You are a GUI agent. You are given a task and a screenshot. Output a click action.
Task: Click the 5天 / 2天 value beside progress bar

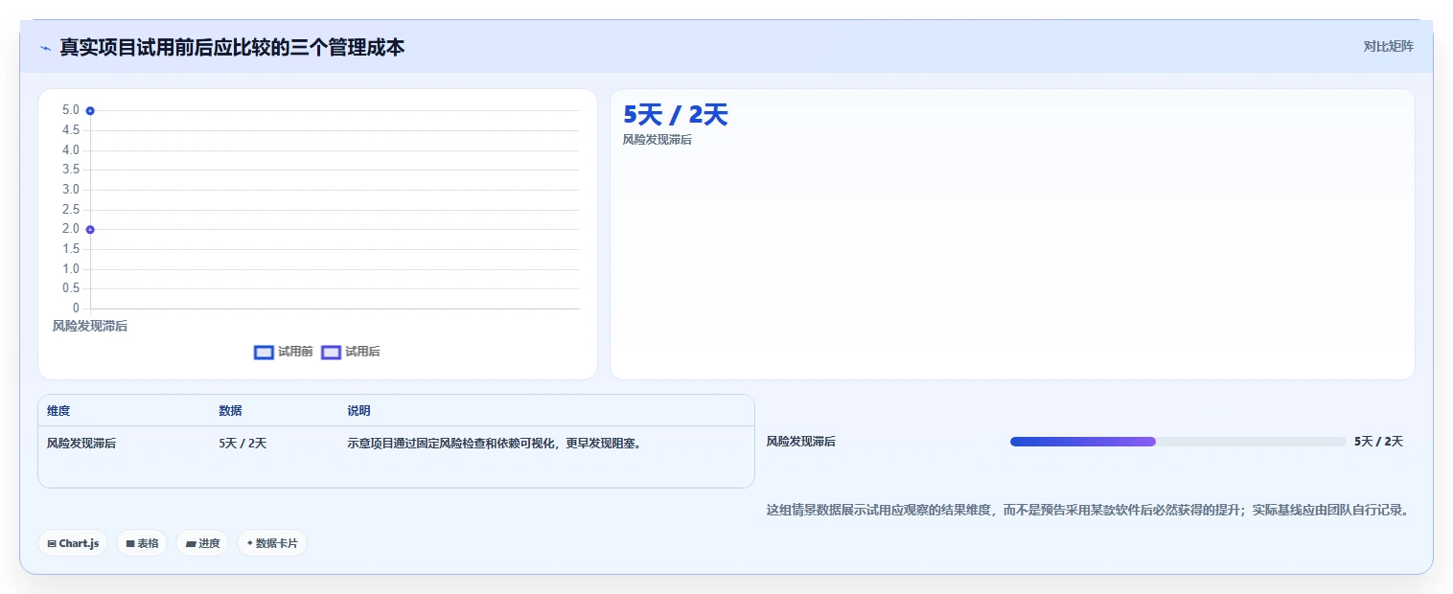tap(1378, 442)
